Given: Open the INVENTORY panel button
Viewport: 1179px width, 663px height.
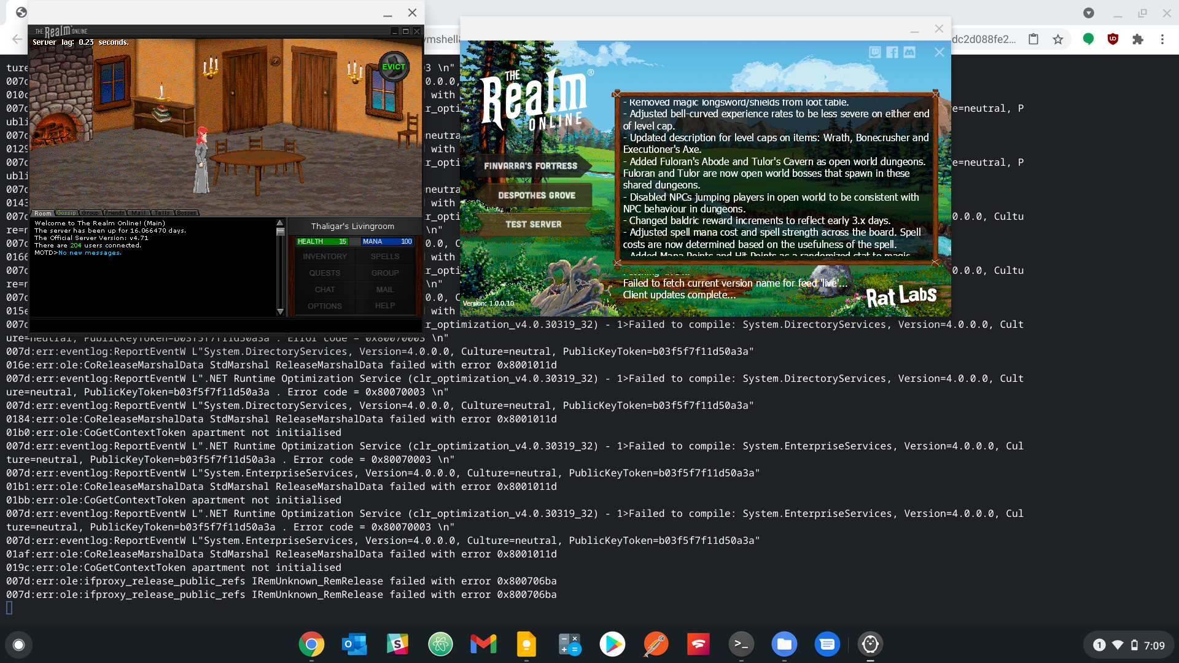Looking at the screenshot, I should pos(324,257).
